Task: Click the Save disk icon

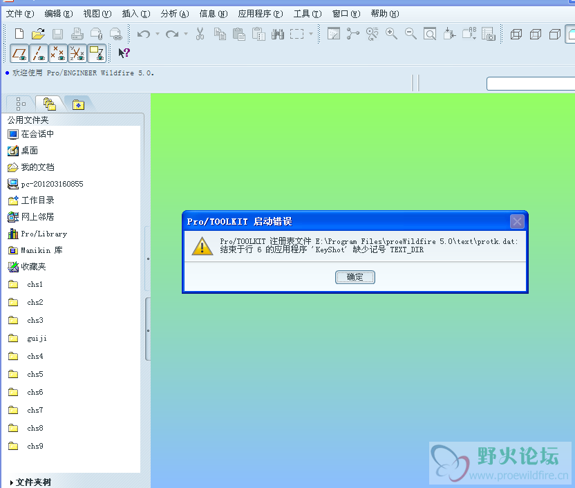Action: pos(57,34)
